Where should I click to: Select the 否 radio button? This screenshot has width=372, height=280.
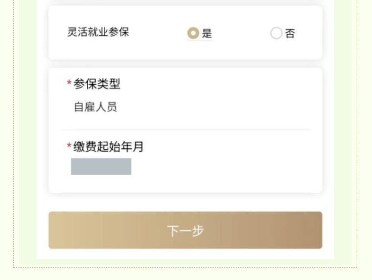pyautogui.click(x=276, y=33)
